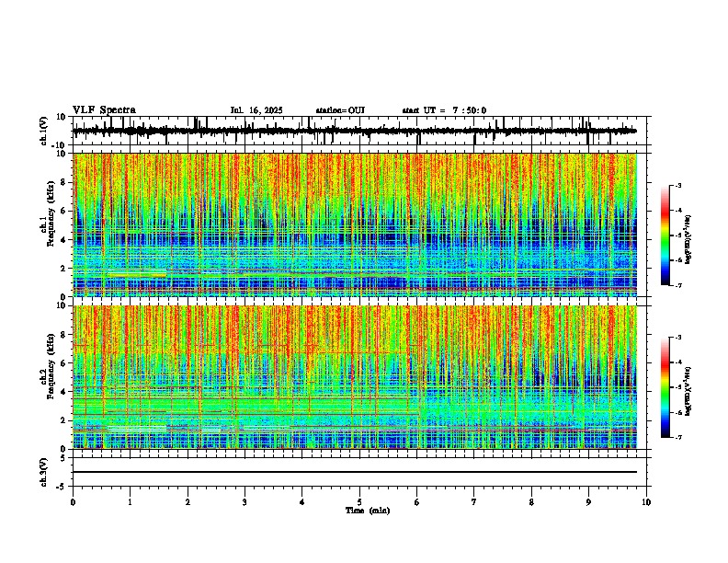Click the 'VLF Spectra' title
Screen dimensions: 728x563
pos(104,110)
